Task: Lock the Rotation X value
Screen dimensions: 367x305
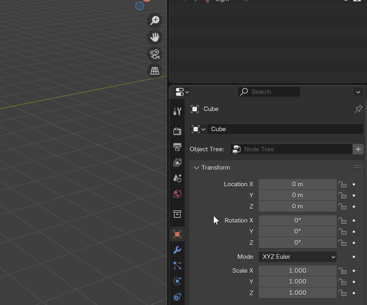Action: click(342, 221)
